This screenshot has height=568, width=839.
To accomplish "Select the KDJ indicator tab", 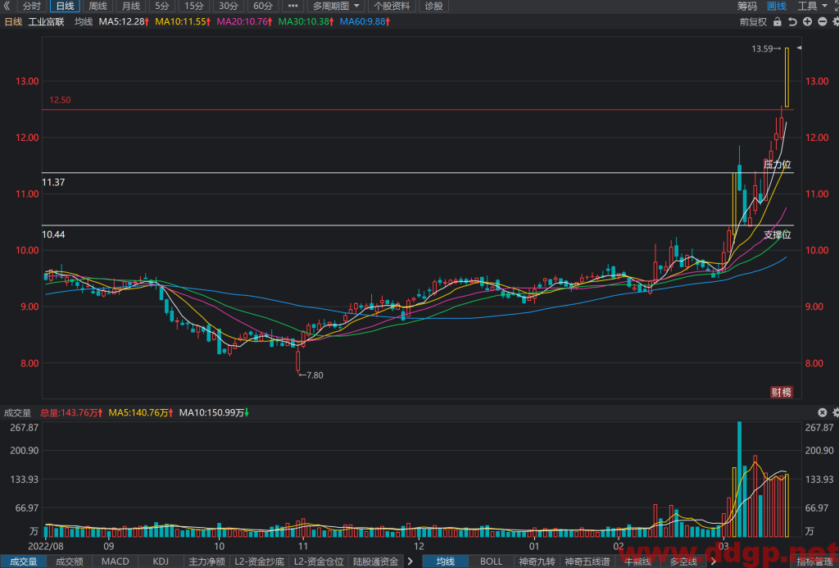I will pyautogui.click(x=161, y=561).
